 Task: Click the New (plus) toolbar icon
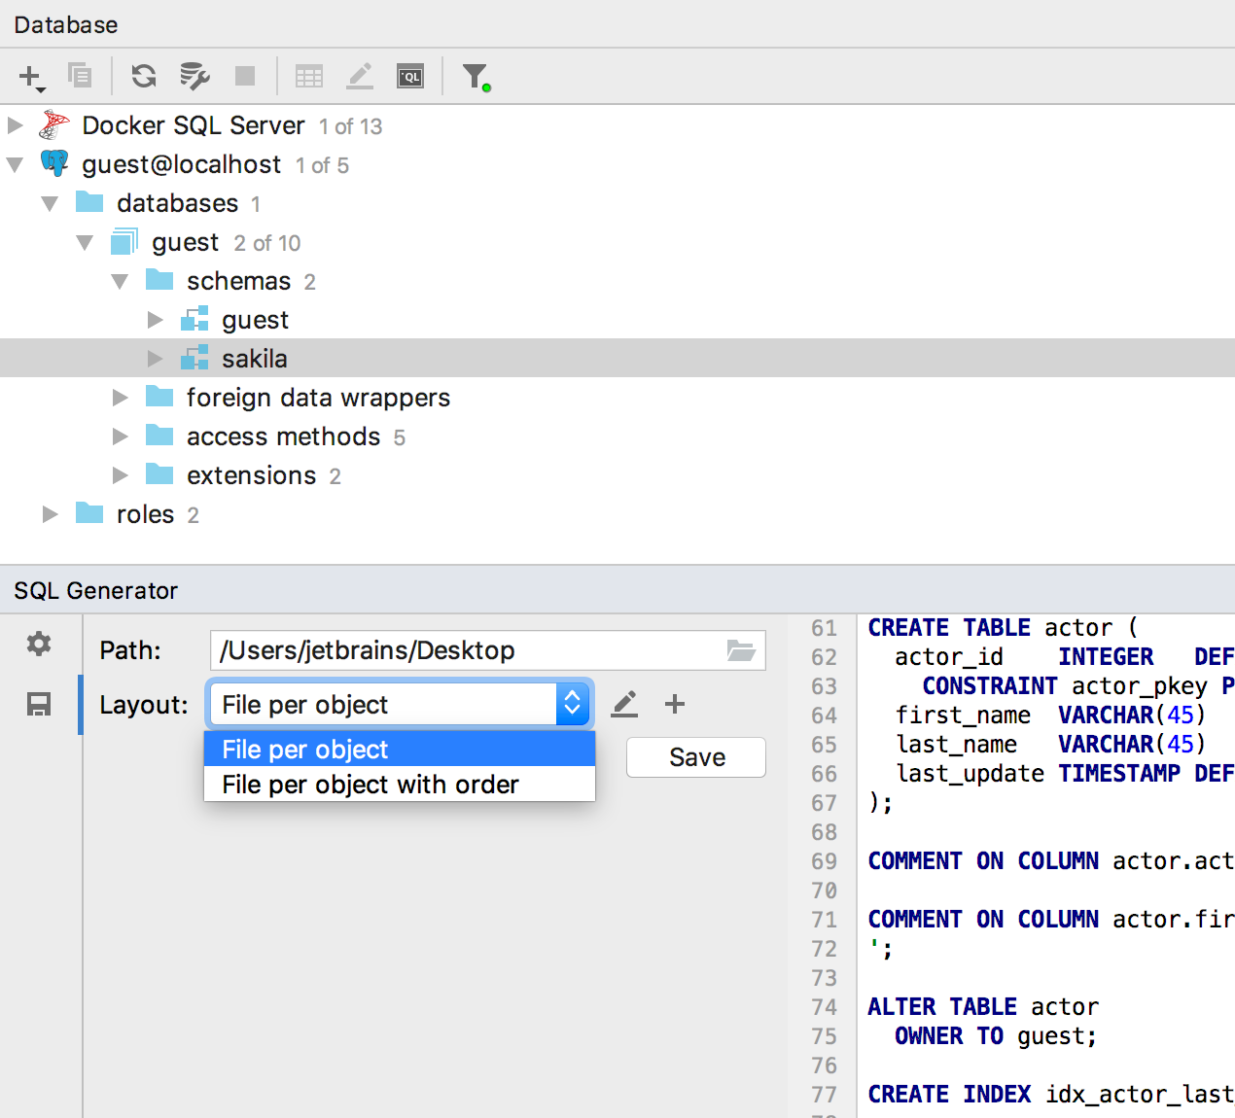(31, 77)
